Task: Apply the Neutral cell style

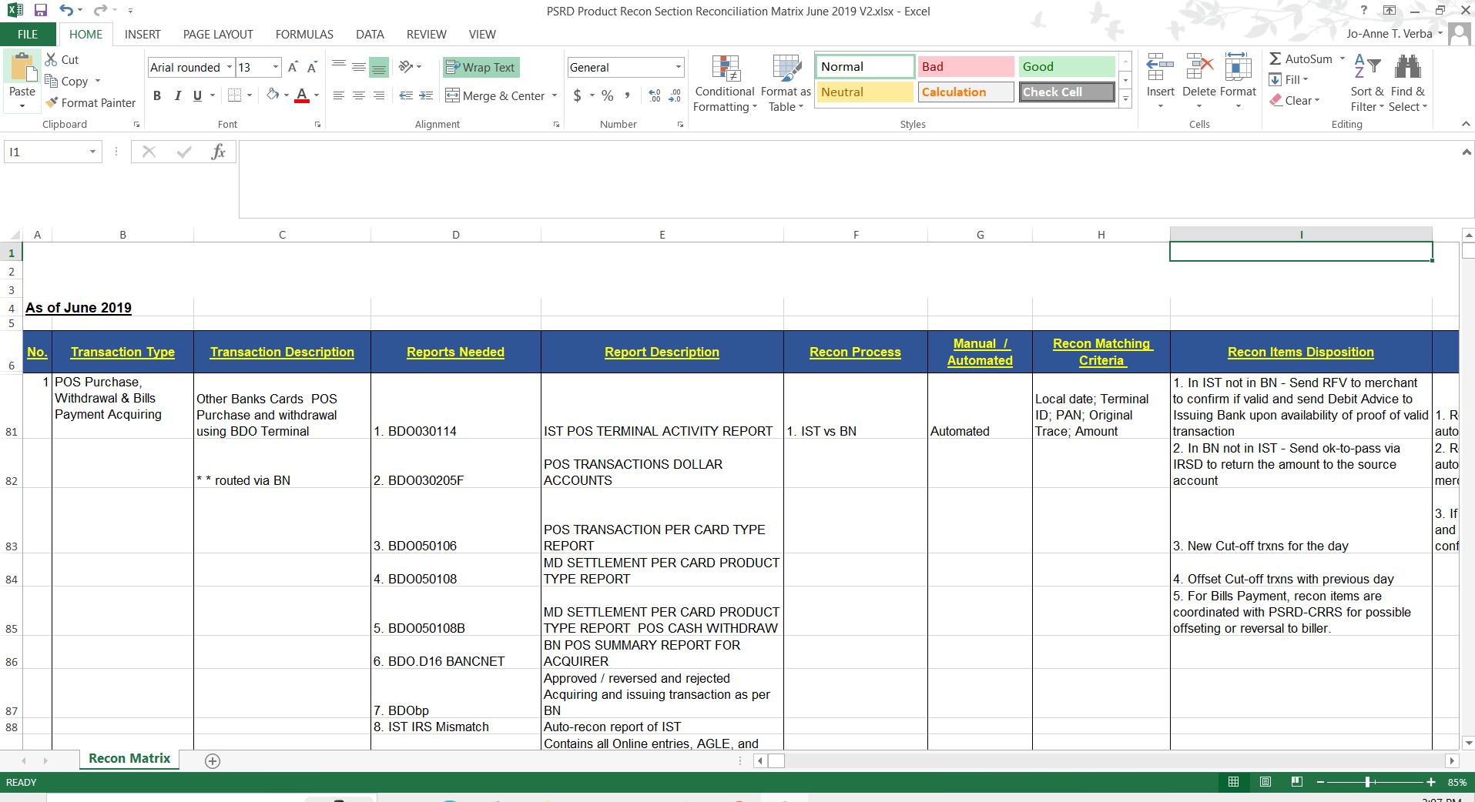Action: tap(865, 92)
